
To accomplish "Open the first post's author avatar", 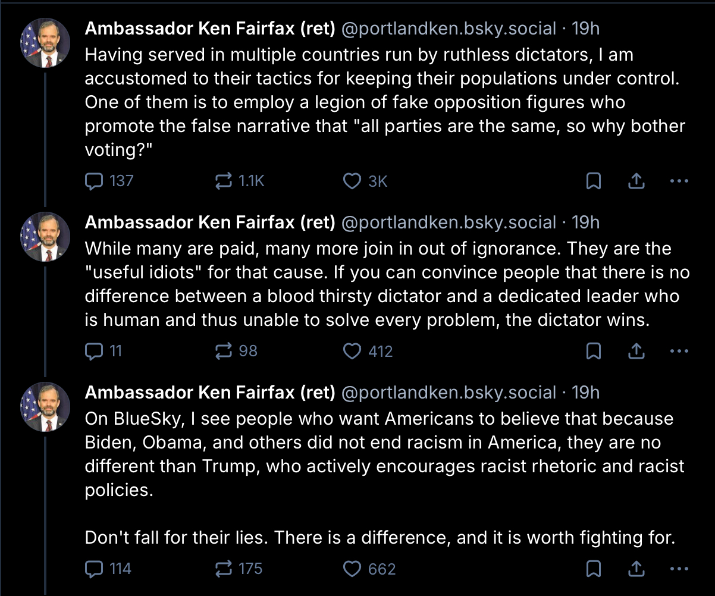I will [46, 43].
